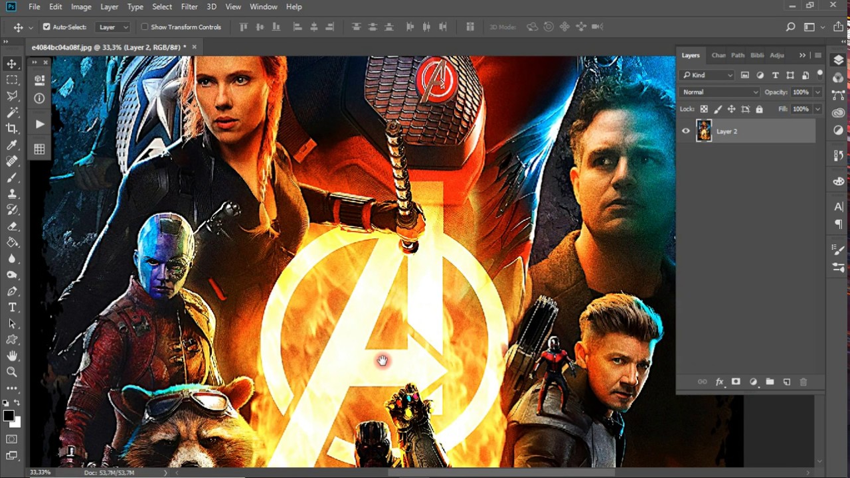
Task: Open the Kind filter dropdown
Action: tap(708, 75)
